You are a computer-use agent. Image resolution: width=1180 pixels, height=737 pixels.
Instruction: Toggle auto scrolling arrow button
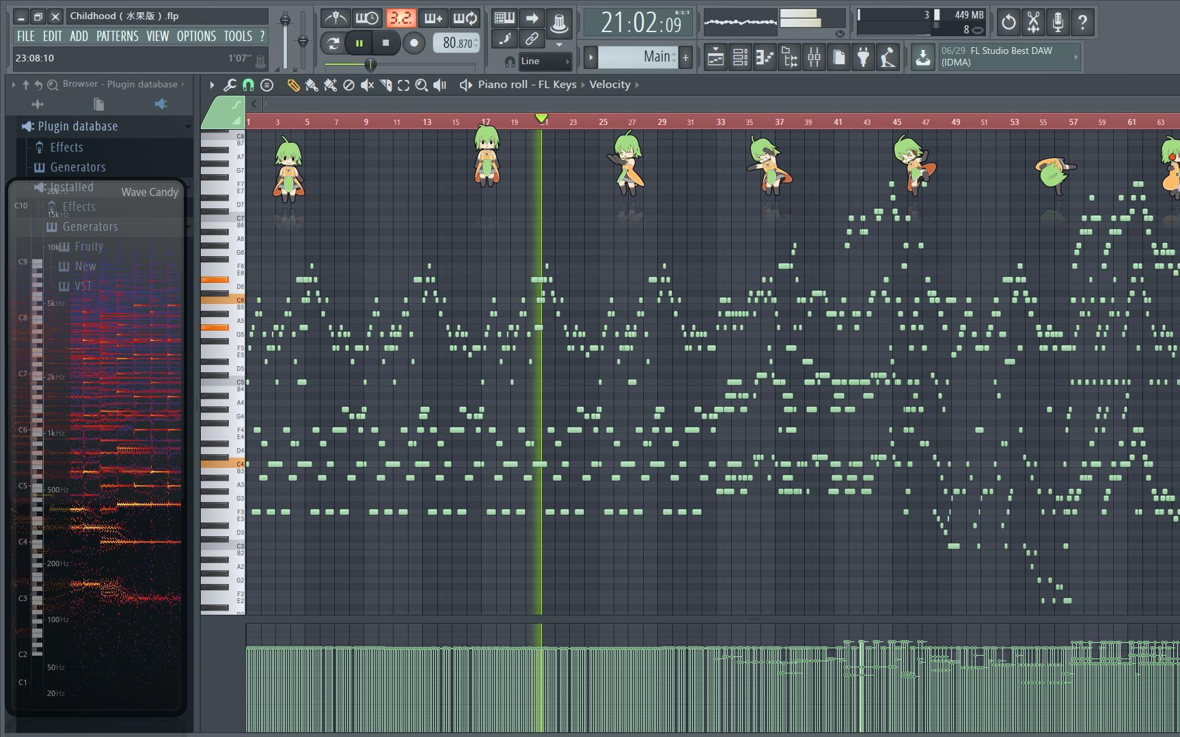[532, 18]
